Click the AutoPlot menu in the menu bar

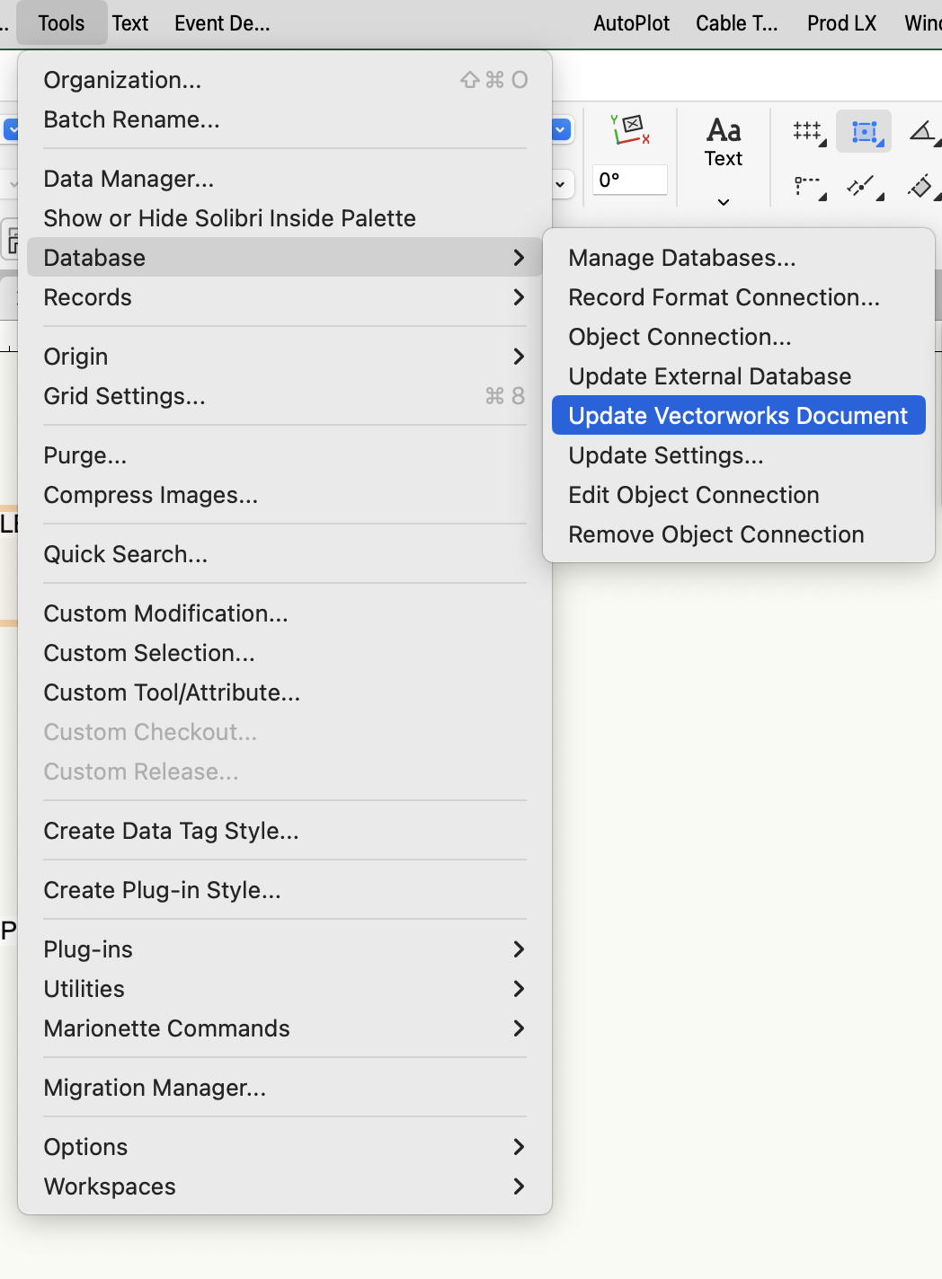(630, 22)
